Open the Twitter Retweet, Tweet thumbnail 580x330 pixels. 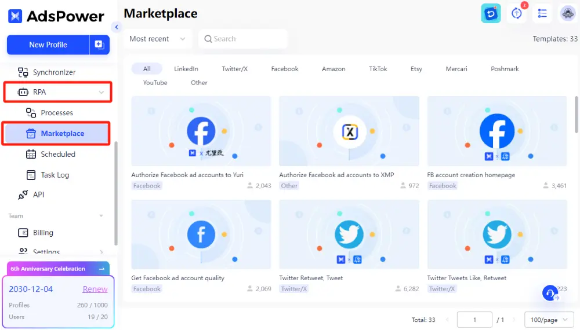pos(349,234)
